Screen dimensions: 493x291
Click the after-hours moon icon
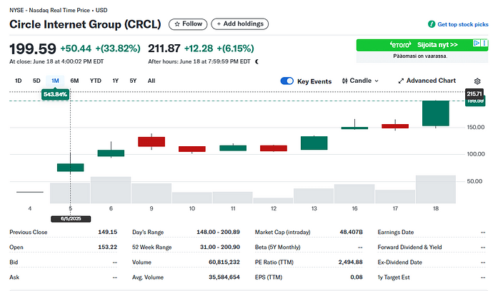click(257, 61)
